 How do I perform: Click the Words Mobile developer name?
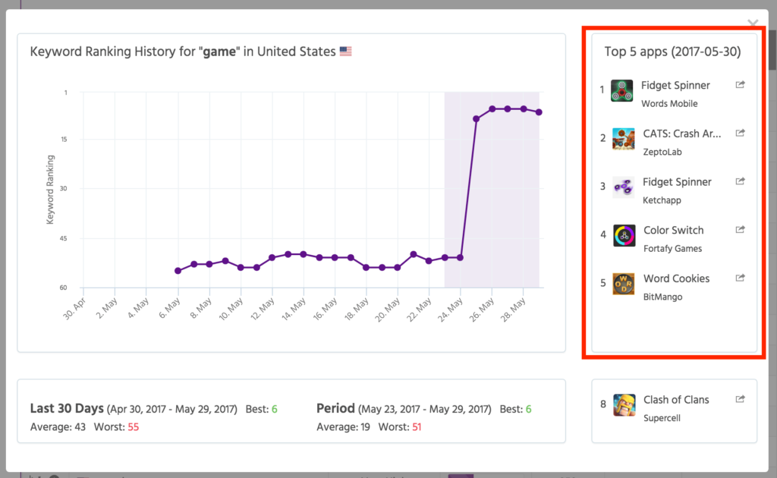point(669,103)
